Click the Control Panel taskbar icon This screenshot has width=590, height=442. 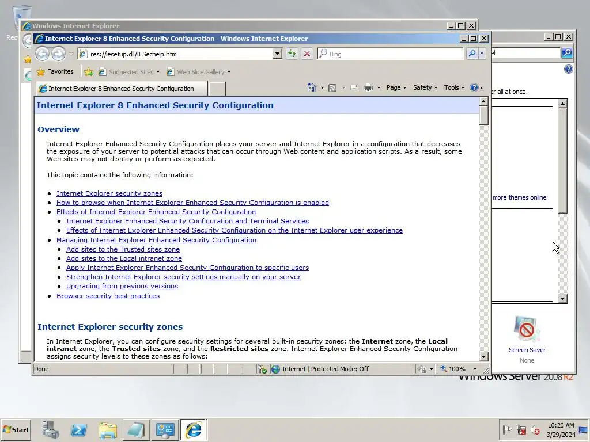point(165,429)
